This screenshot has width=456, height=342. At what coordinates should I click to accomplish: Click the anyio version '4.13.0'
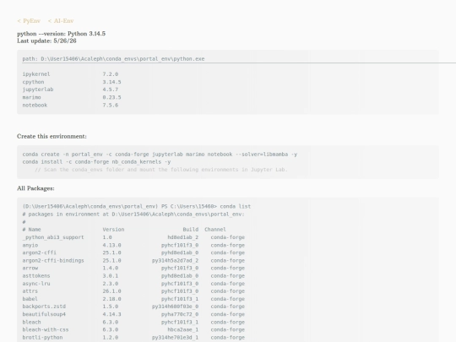click(x=112, y=245)
